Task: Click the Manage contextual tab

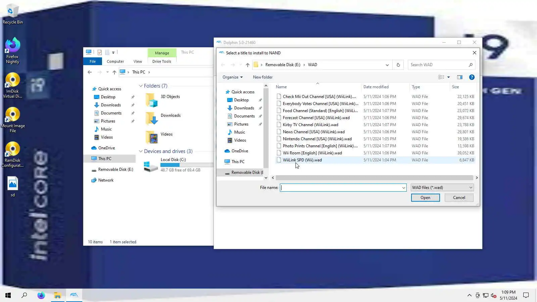Action: 162,53
